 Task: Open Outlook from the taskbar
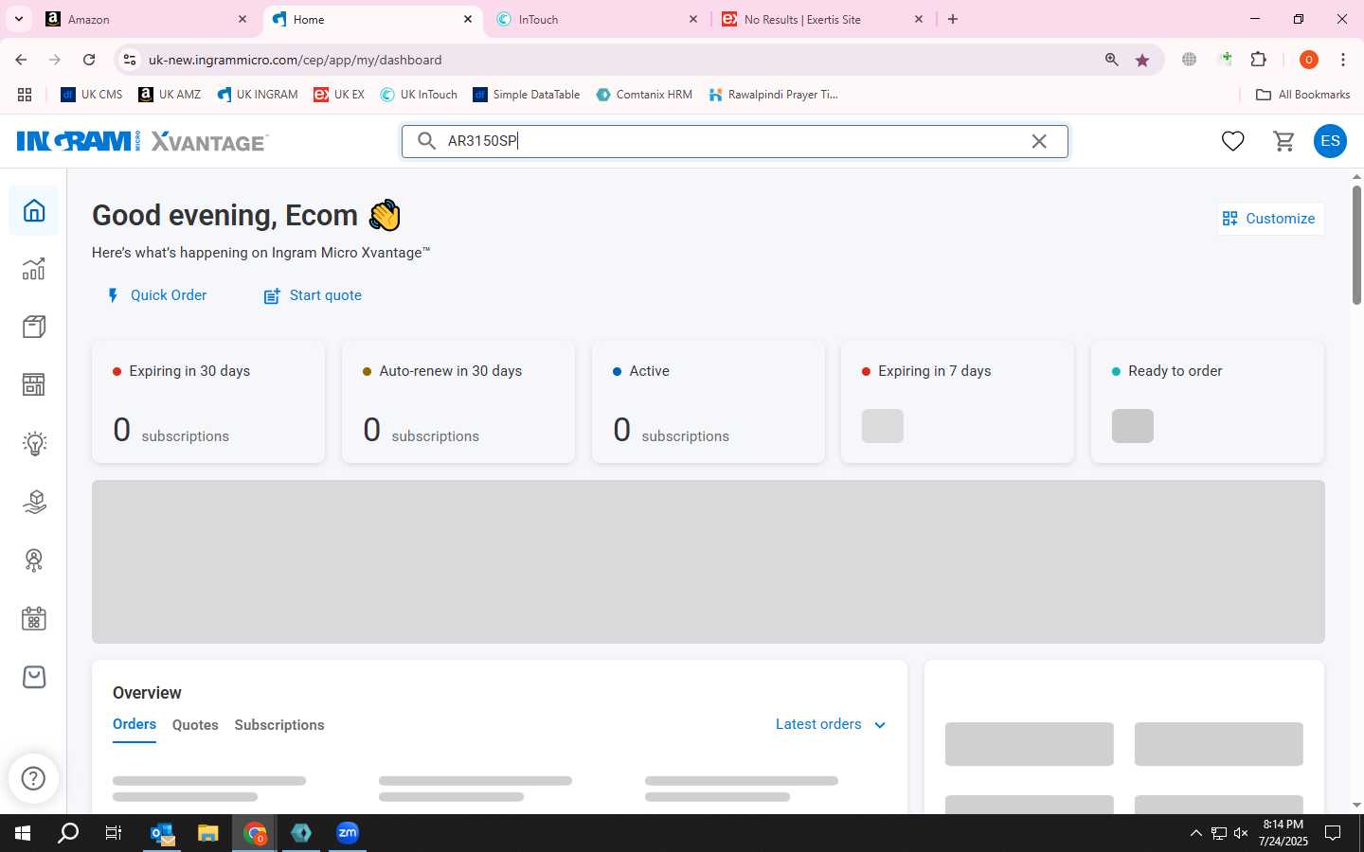[x=163, y=833]
